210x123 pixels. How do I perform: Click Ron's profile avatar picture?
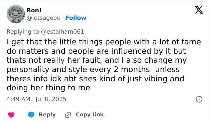(x=15, y=14)
